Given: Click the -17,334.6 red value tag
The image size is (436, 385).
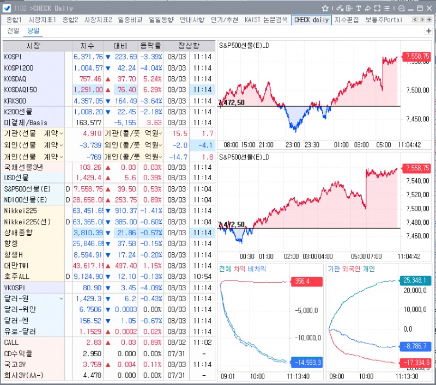Looking at the screenshot, I should click(415, 363).
